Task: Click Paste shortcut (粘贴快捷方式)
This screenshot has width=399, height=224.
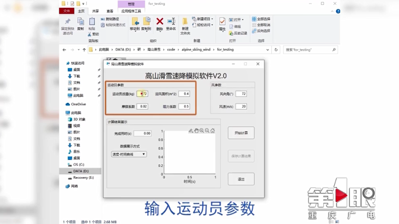Action: (x=113, y=25)
